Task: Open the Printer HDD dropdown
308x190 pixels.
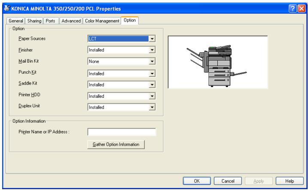Action: tap(122, 96)
